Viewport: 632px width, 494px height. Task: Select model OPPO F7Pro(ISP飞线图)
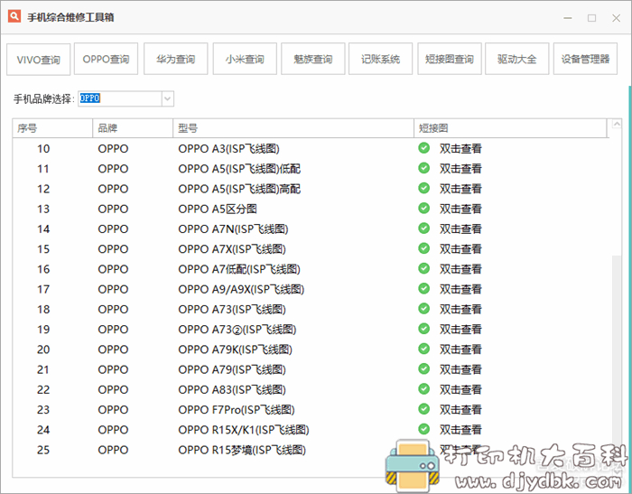[237, 410]
